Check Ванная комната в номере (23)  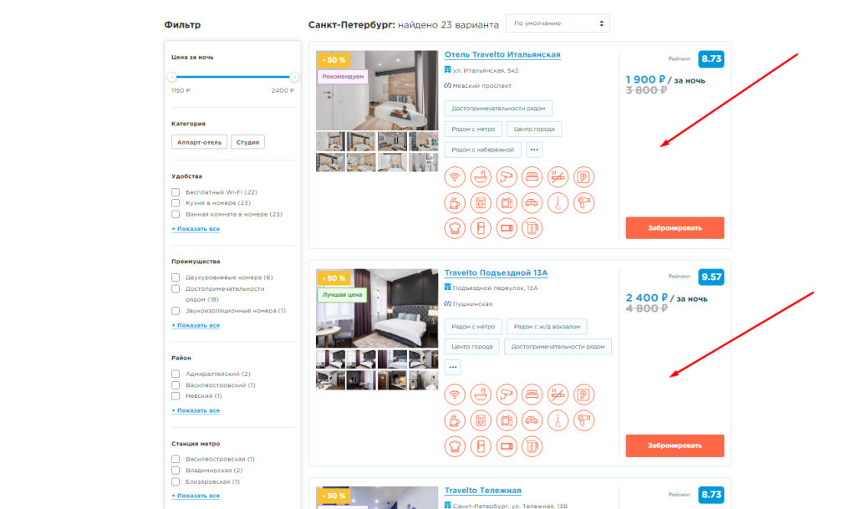(176, 215)
